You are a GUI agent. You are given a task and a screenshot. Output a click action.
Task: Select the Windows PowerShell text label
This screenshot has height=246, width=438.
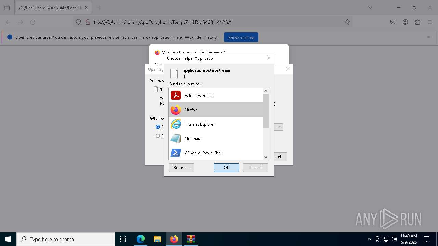coord(203,153)
